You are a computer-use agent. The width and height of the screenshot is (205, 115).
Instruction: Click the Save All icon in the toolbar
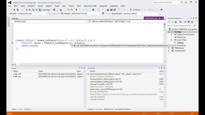pyautogui.click(x=115, y=10)
